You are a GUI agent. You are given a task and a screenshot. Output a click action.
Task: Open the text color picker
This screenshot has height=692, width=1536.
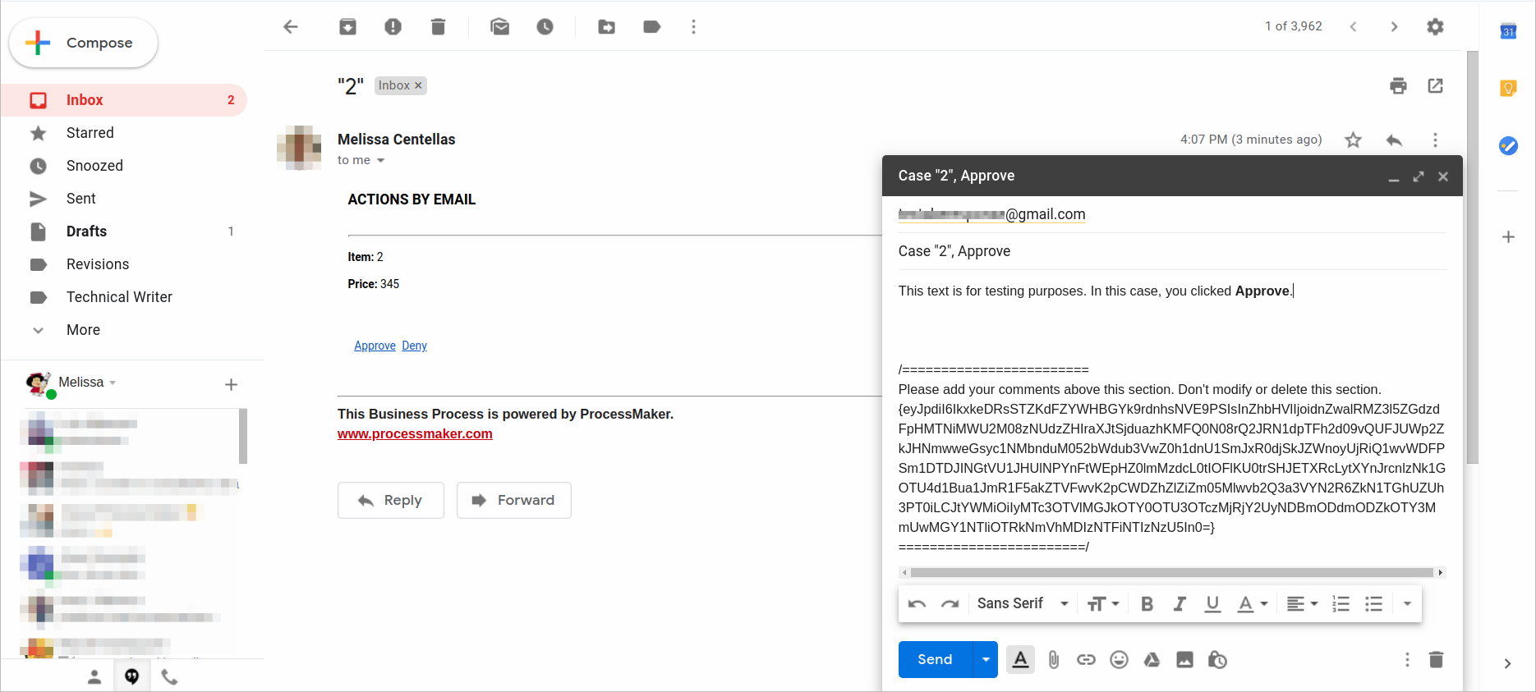1252,604
